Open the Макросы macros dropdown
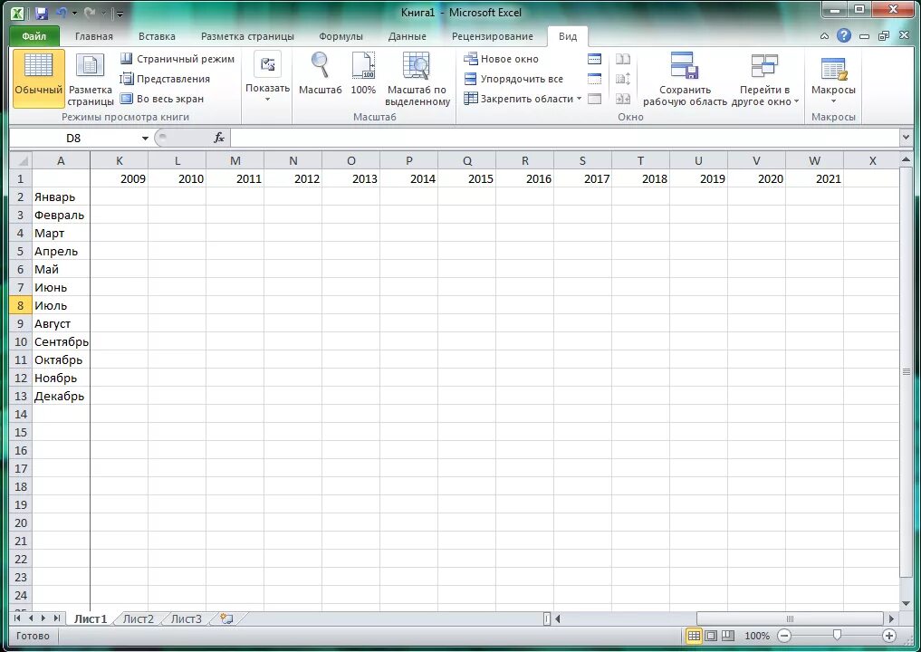921x652 pixels. click(x=833, y=77)
